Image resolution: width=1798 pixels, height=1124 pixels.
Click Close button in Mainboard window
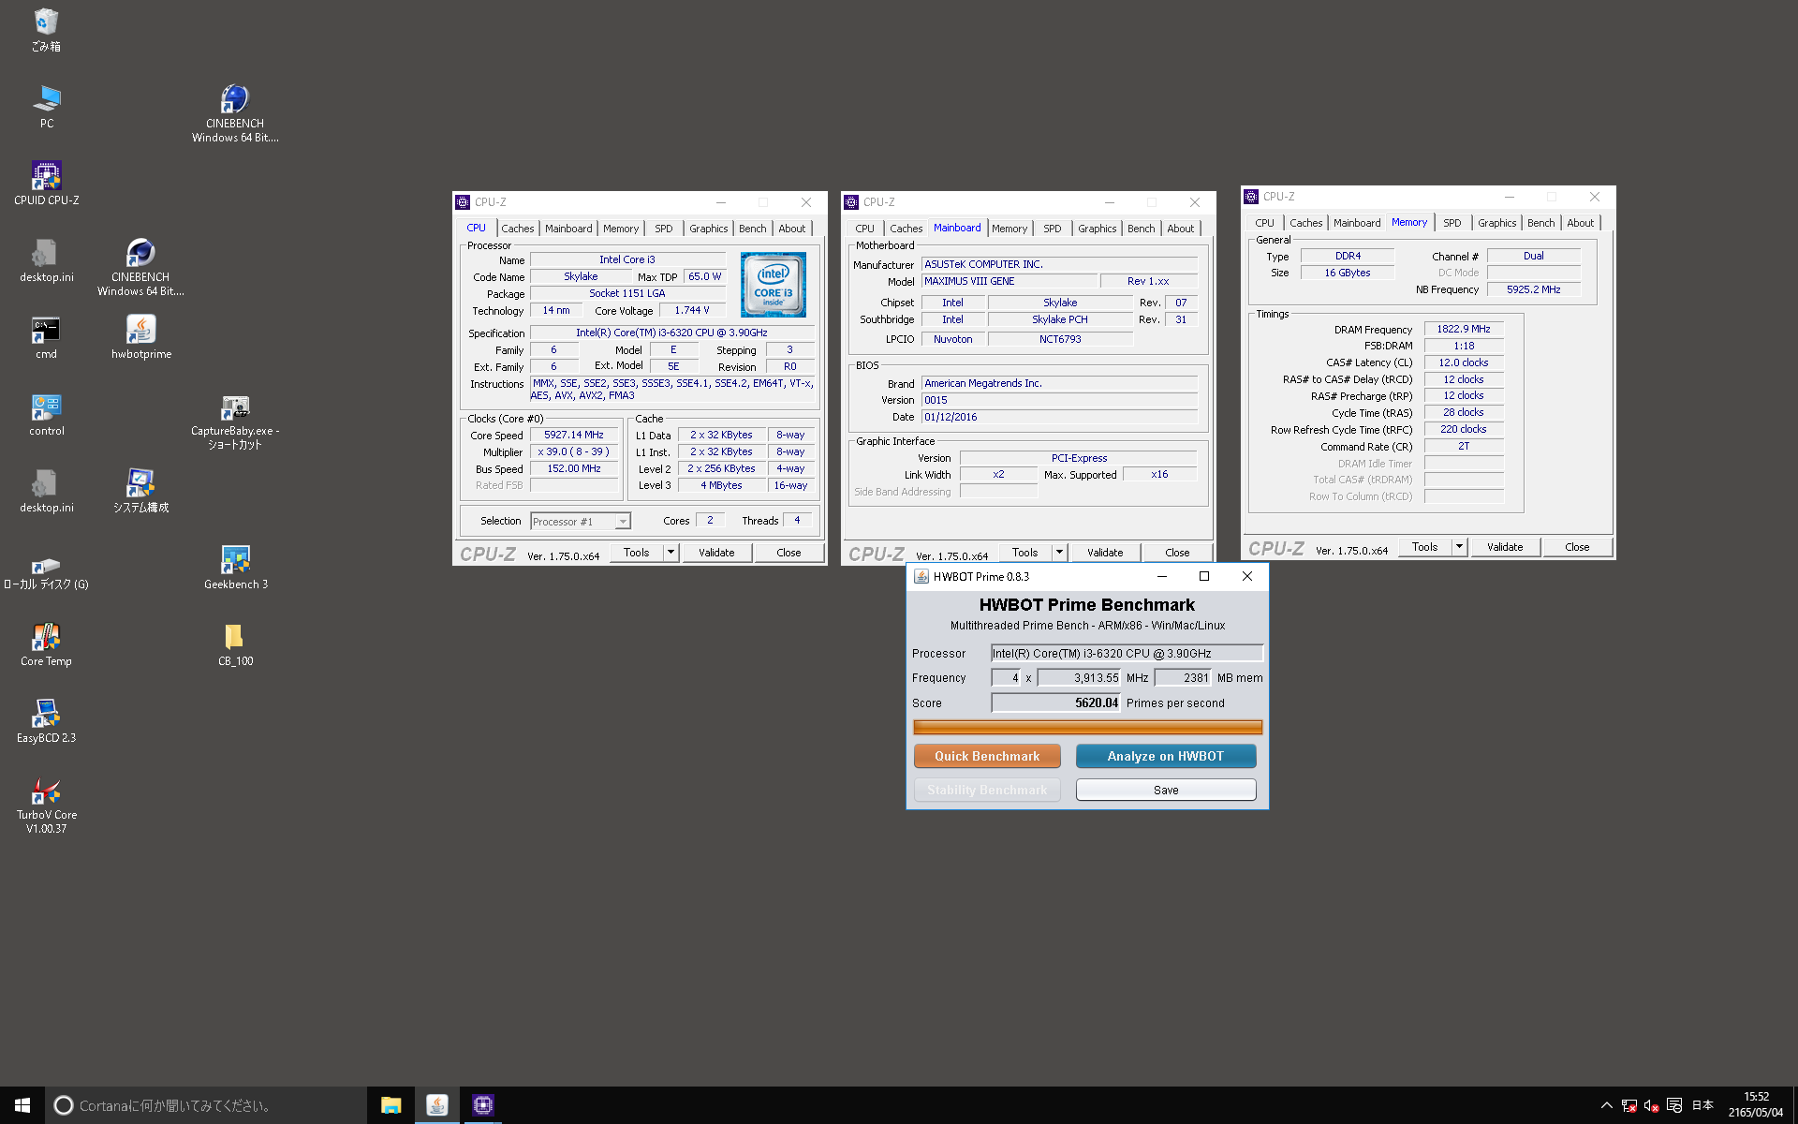[x=1177, y=553]
